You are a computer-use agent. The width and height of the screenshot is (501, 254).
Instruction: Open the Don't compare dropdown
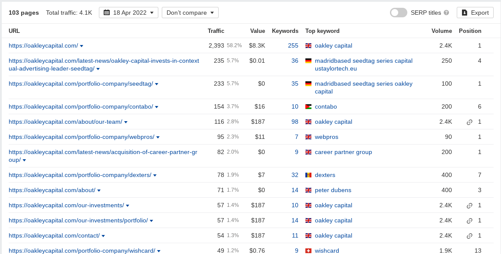190,13
